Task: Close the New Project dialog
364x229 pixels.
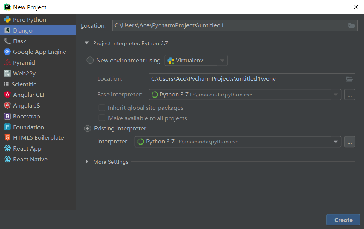Action: click(356, 7)
